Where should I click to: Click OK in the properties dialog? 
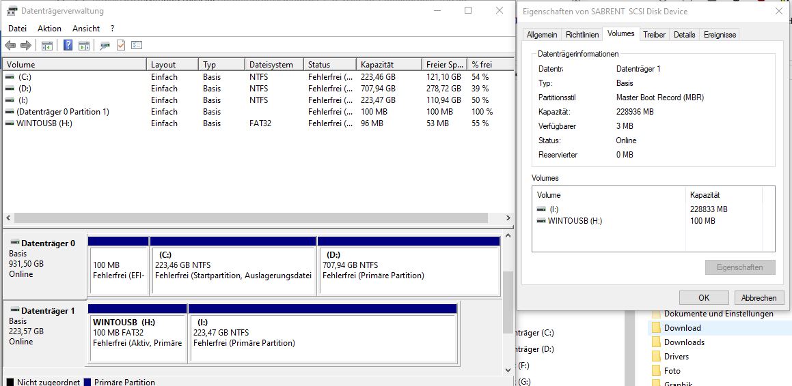coord(704,298)
